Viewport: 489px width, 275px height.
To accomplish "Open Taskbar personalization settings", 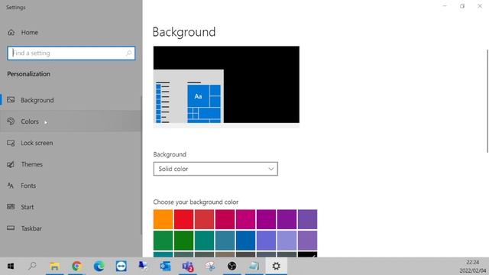I will tap(71, 228).
